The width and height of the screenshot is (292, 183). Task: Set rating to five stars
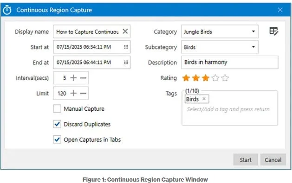[225, 78]
